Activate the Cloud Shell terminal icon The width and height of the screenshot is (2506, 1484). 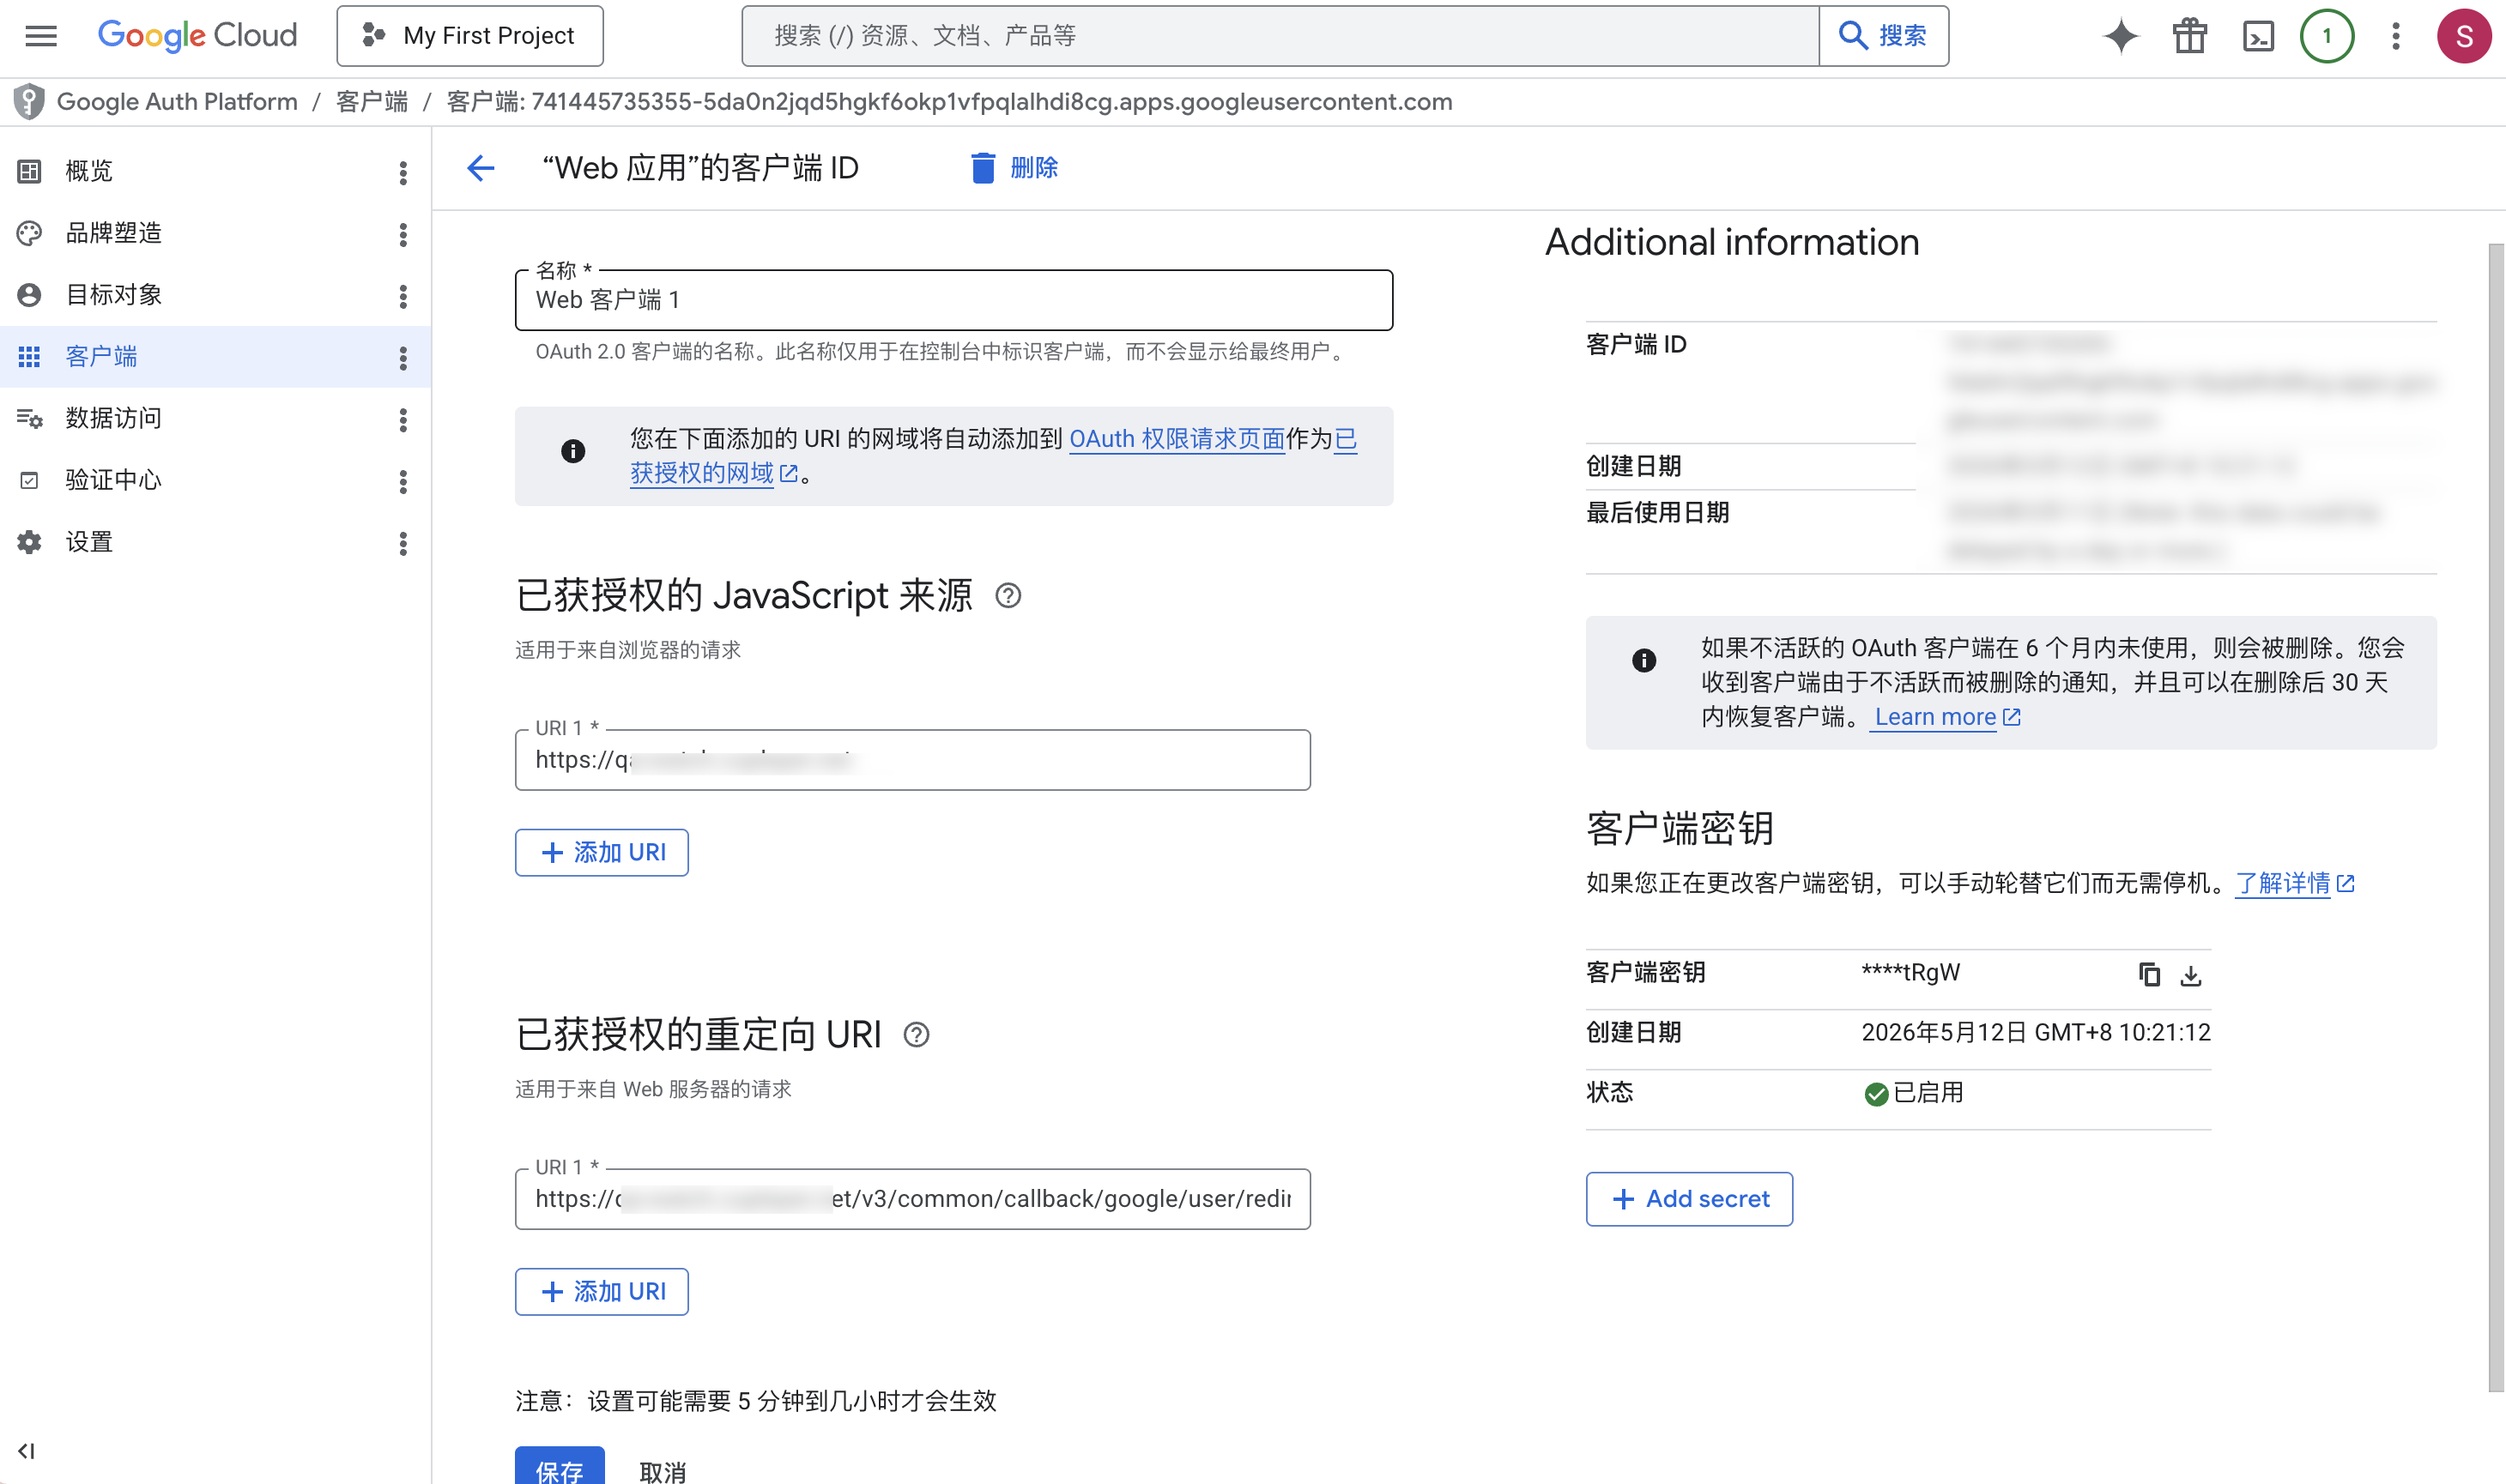click(2258, 36)
